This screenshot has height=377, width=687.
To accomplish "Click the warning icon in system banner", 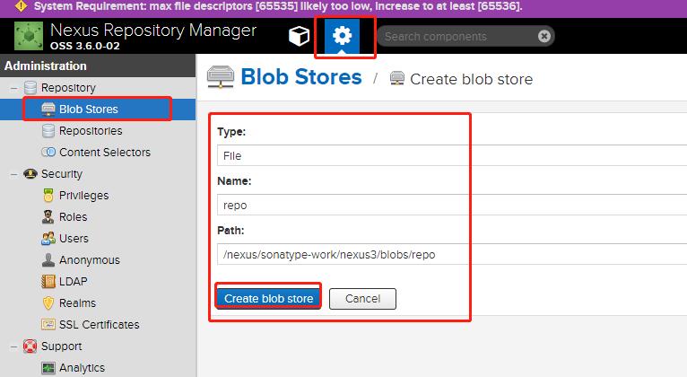I will (21, 6).
